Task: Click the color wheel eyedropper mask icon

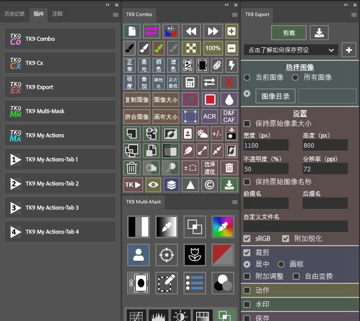Action: pos(223,227)
